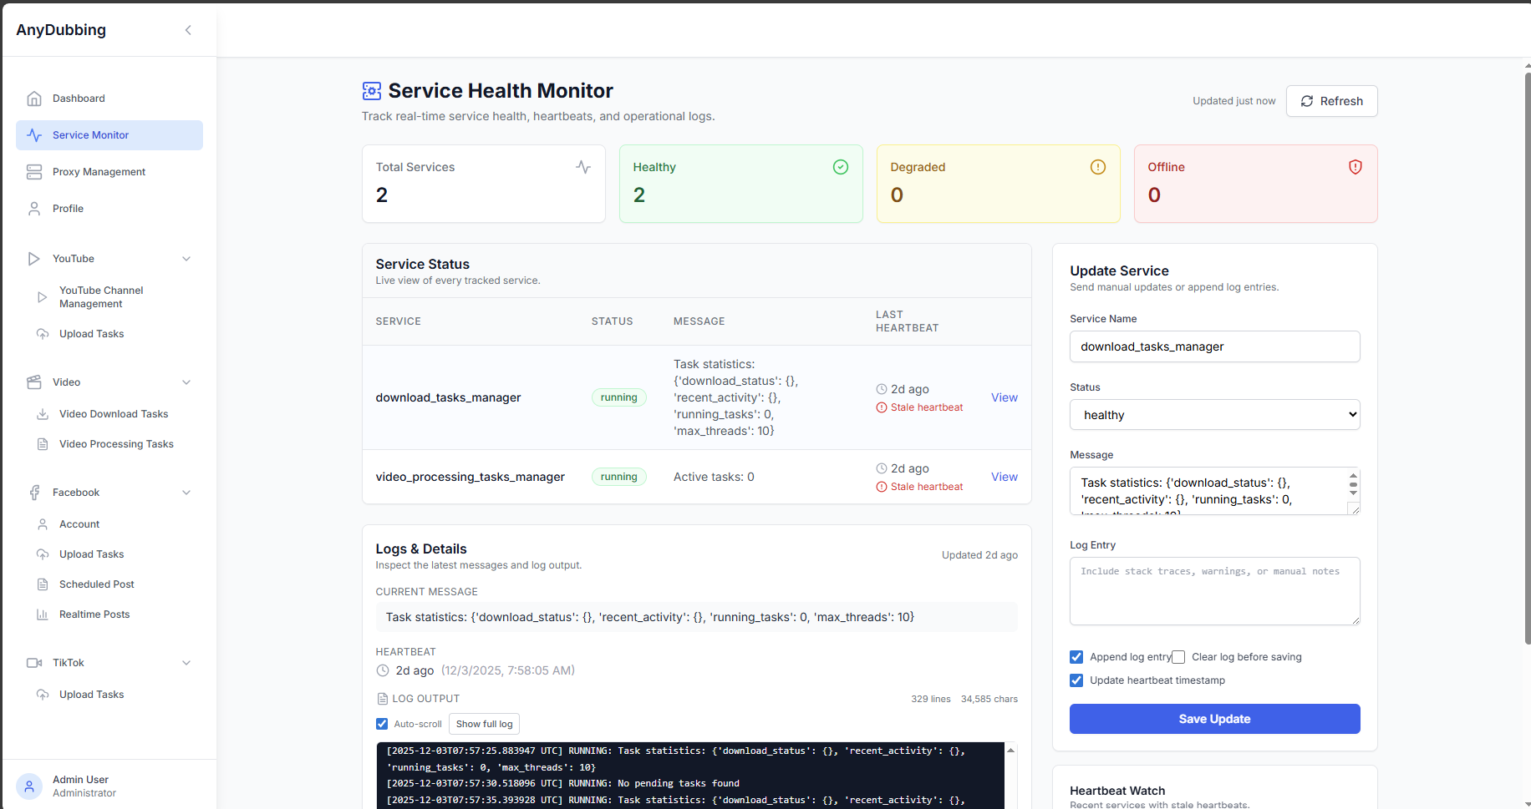Screen dimensions: 1531x809
Task: Click the Realtime Posts chart icon
Action: click(43, 614)
